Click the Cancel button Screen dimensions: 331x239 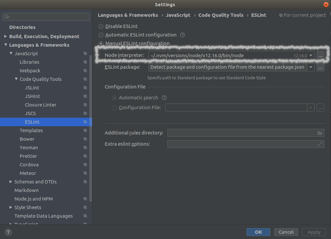286,232
